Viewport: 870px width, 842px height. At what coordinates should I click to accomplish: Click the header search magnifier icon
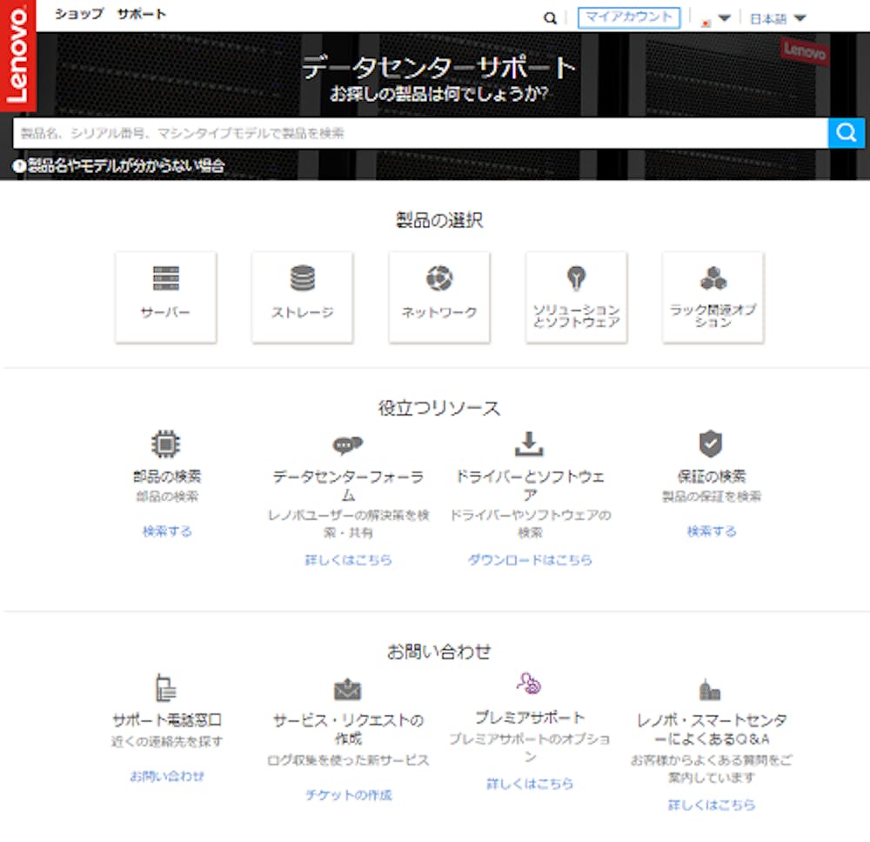coord(549,18)
